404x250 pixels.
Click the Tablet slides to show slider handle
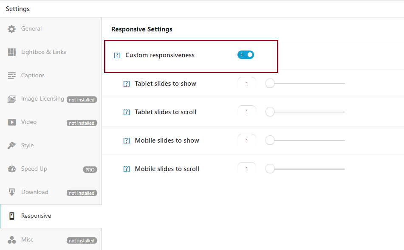270,84
